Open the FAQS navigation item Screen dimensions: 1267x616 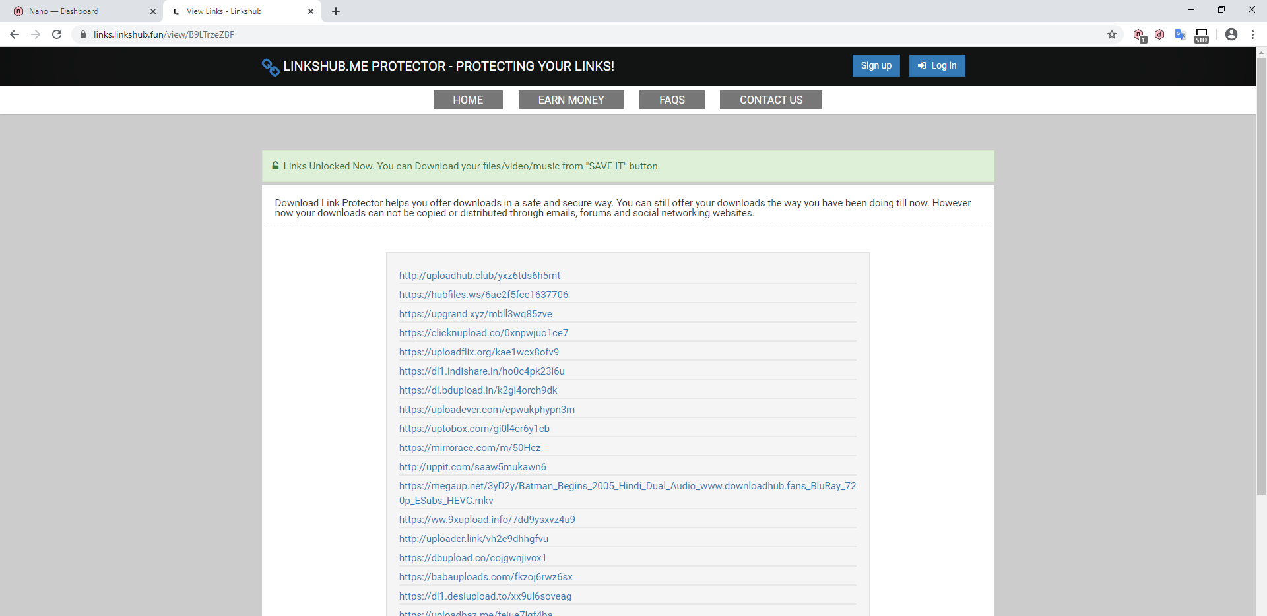coord(671,100)
